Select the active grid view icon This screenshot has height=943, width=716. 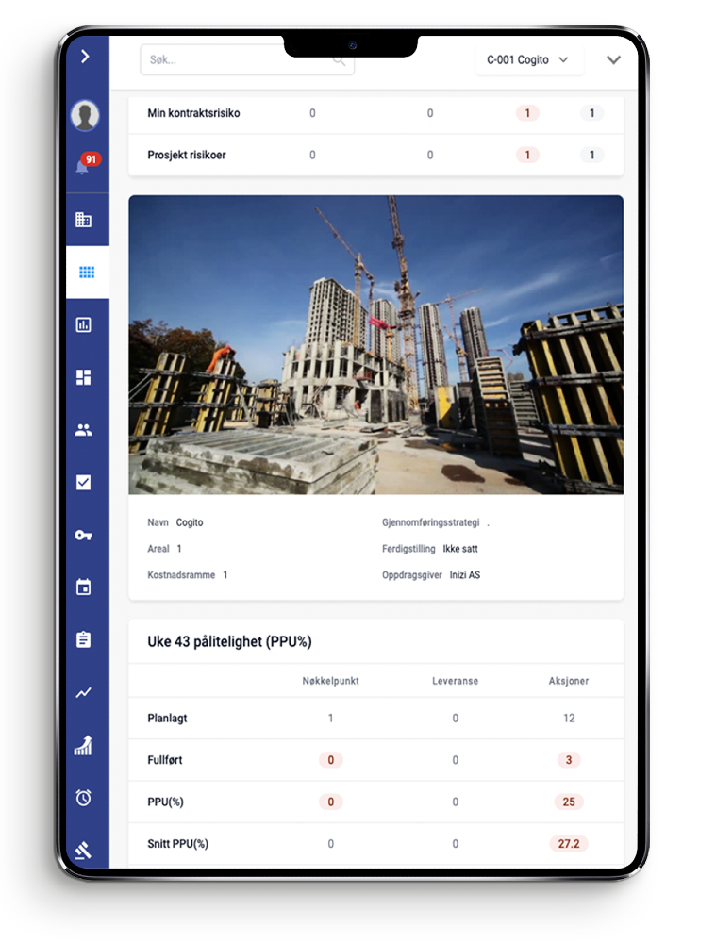tap(87, 273)
